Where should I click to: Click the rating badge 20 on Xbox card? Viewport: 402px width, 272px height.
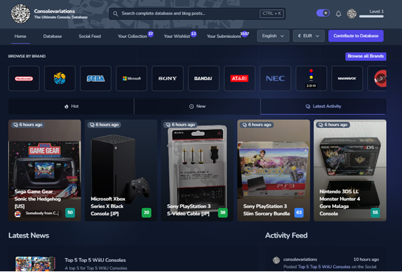[146, 213]
